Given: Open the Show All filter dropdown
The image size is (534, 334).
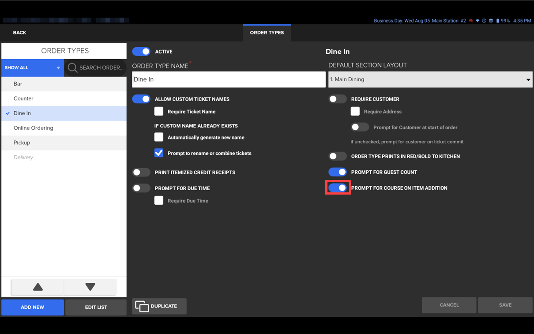Looking at the screenshot, I should click(33, 68).
